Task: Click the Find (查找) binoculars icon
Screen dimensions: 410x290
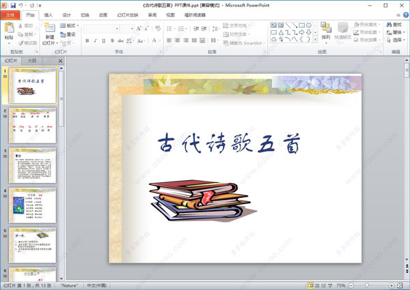Action: (389, 25)
